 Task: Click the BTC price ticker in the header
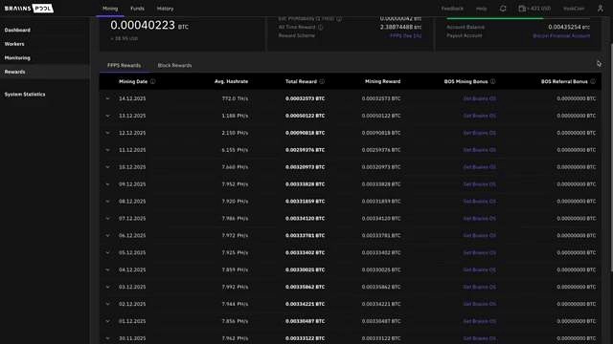pyautogui.click(x=534, y=9)
